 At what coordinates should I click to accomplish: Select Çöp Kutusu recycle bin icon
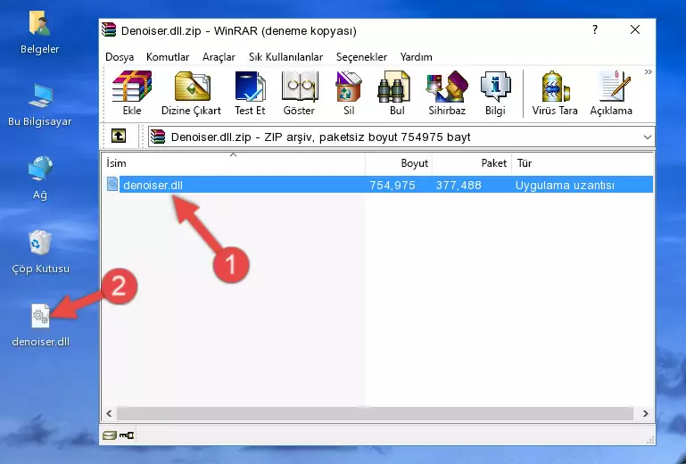coord(40,253)
